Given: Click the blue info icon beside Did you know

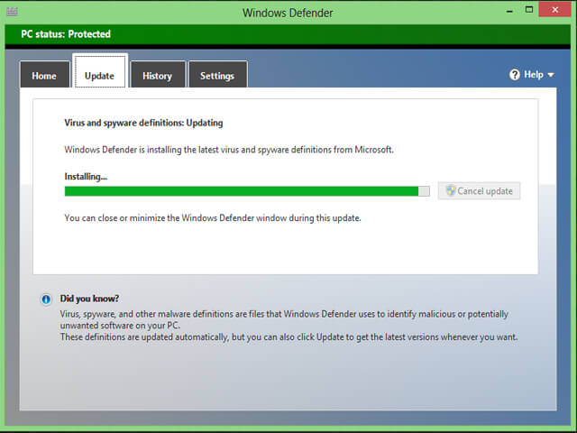Looking at the screenshot, I should (46, 299).
